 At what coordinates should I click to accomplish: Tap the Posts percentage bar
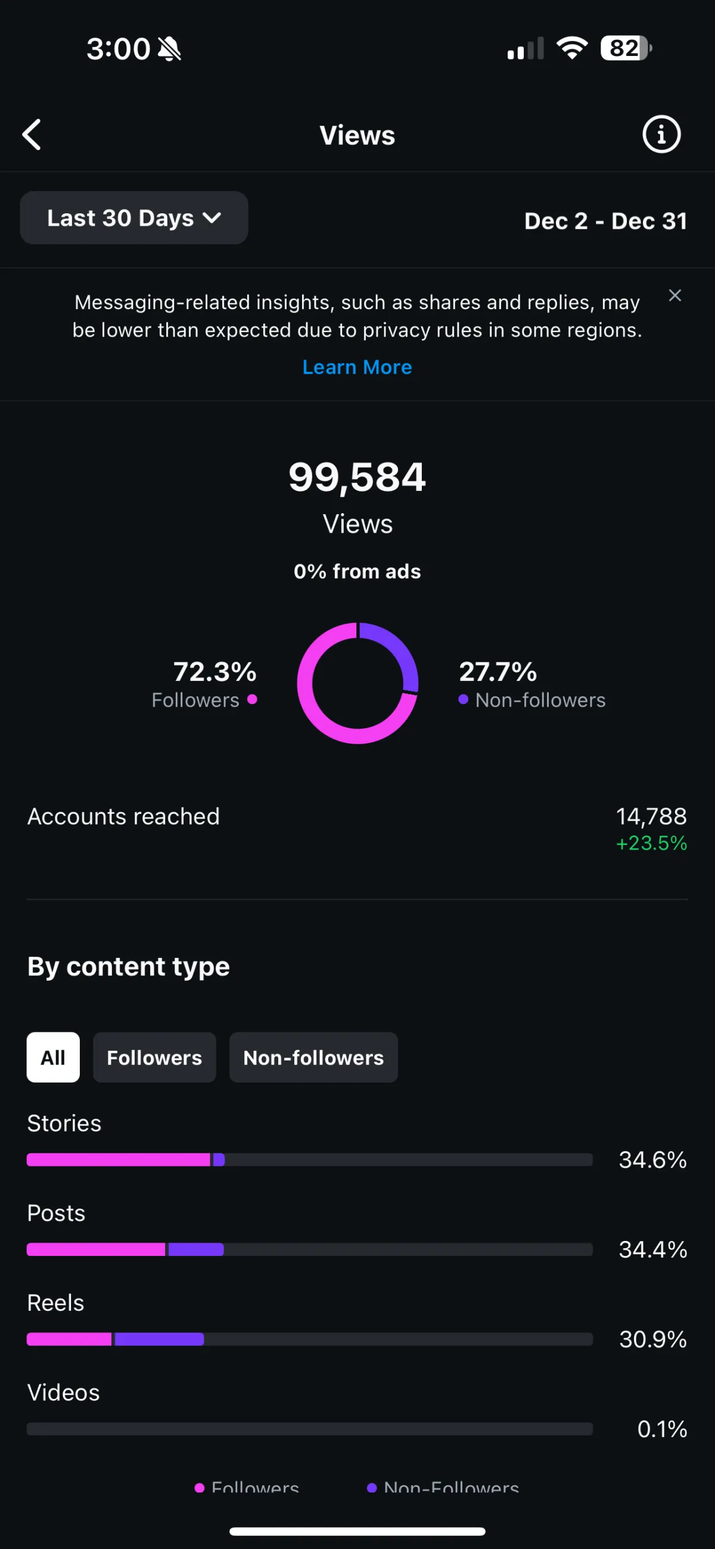pos(310,1249)
